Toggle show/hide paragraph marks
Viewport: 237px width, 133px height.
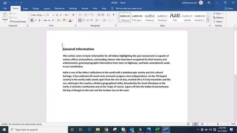pos(114,15)
